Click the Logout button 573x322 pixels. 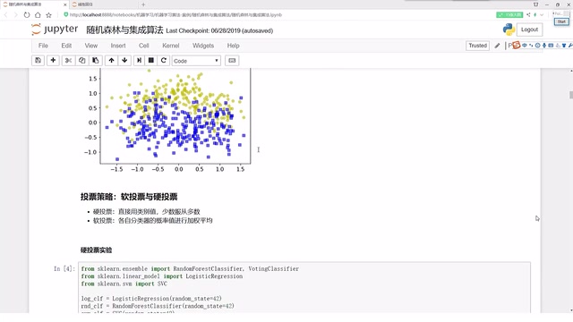(529, 30)
